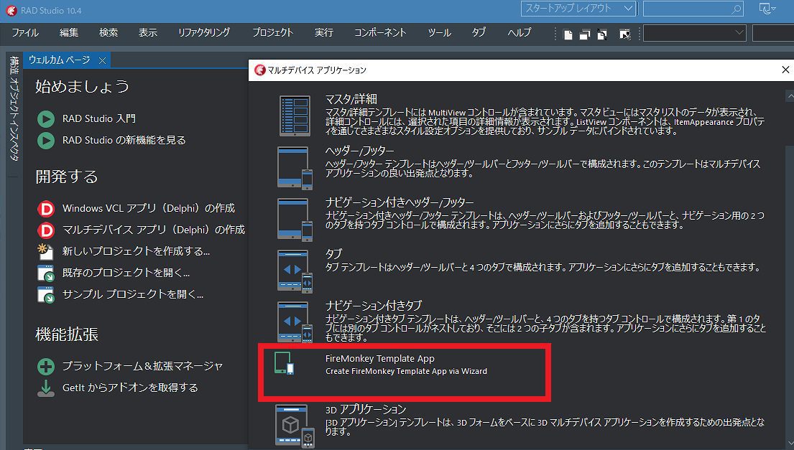Open the タブ menu
Viewport: 794px width, 450px height.
click(x=478, y=32)
